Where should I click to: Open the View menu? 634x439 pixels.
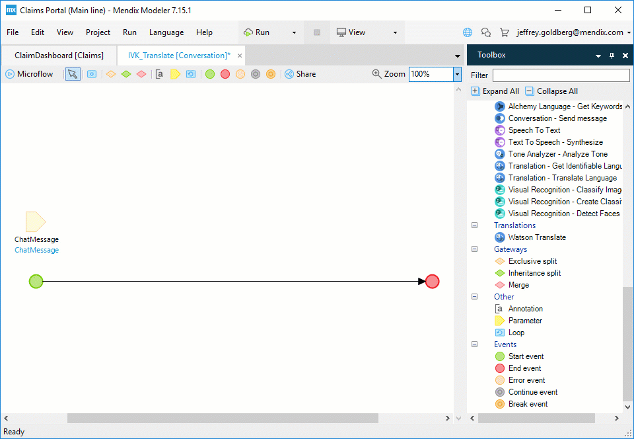tap(65, 32)
